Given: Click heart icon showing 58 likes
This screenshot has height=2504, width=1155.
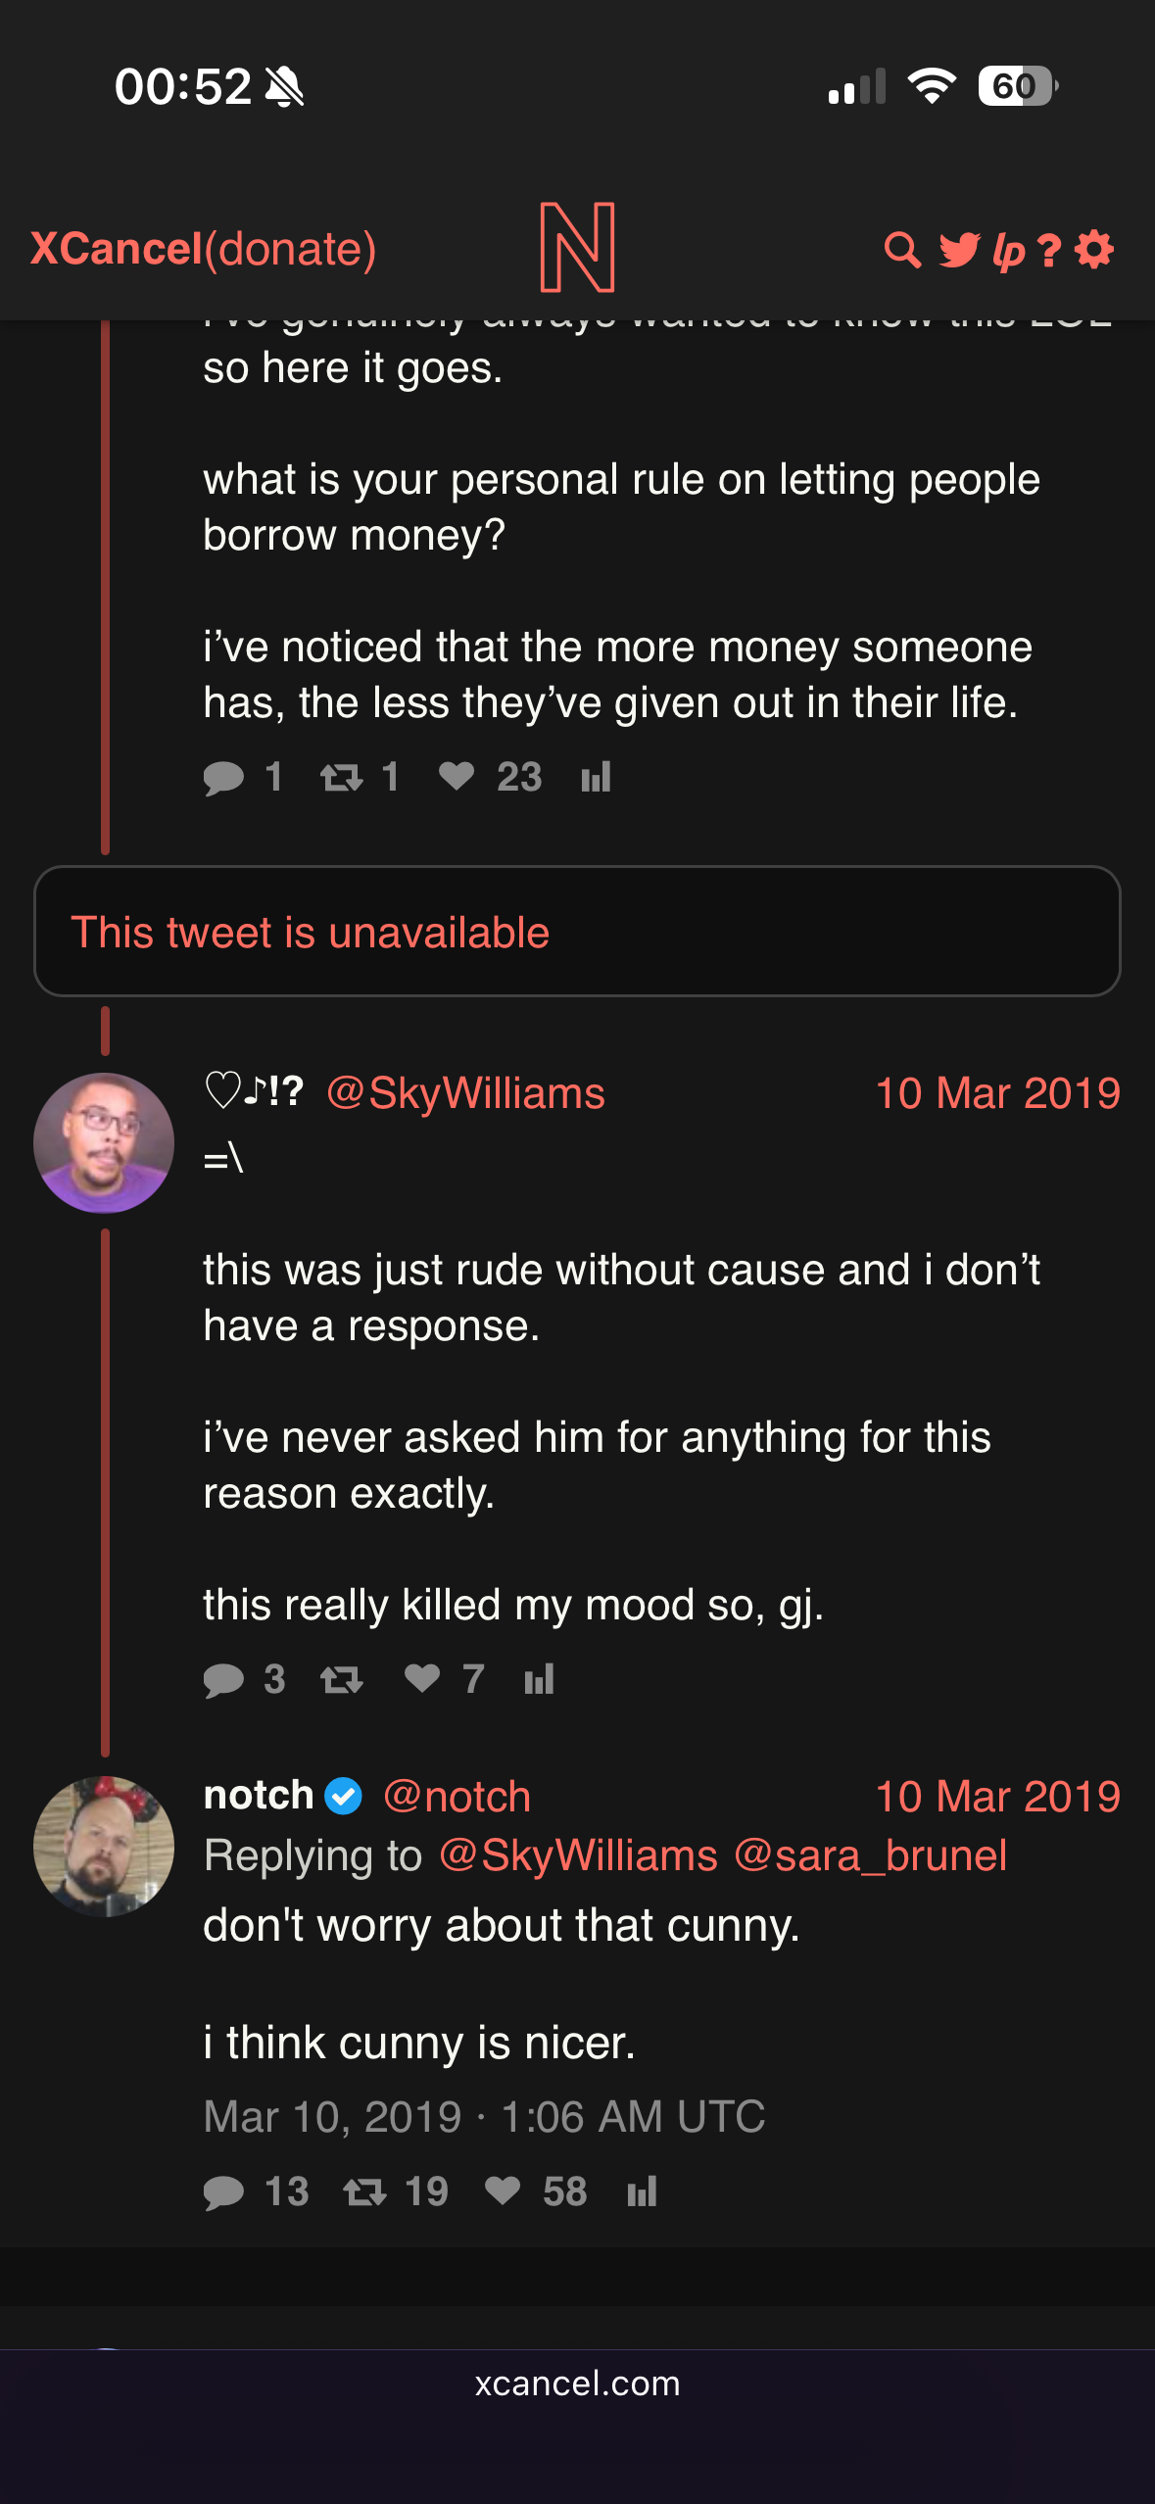Looking at the screenshot, I should pos(503,2191).
